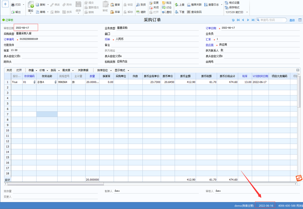Click the 高级 advanced search link
The image size is (303, 209).
292,20
